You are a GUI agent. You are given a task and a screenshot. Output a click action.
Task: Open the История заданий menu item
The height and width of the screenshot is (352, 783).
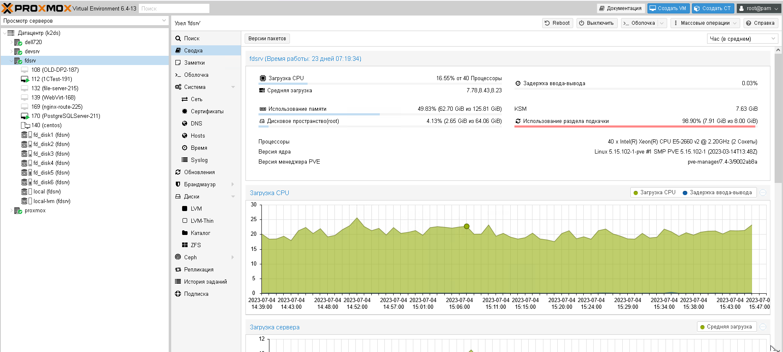point(206,282)
